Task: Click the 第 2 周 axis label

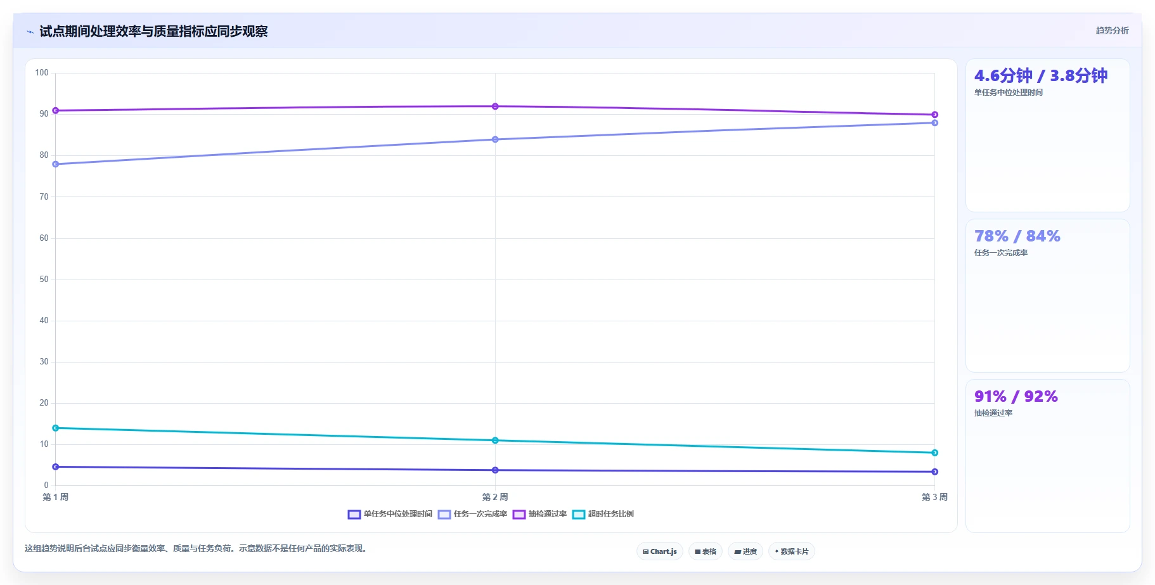Action: [495, 497]
